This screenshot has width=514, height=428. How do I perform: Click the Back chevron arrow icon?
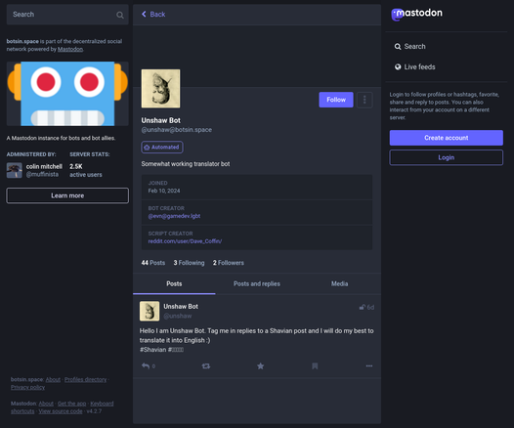point(144,14)
